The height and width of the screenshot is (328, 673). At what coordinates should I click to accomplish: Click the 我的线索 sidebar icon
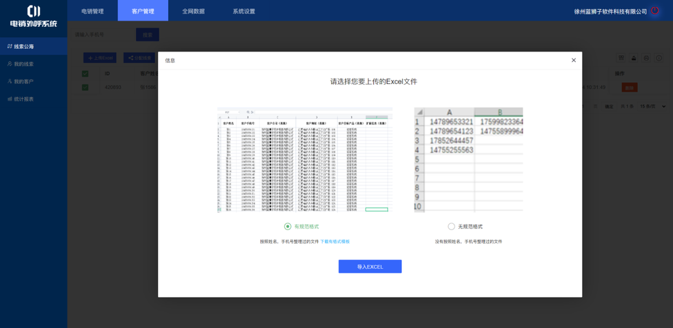pos(10,64)
